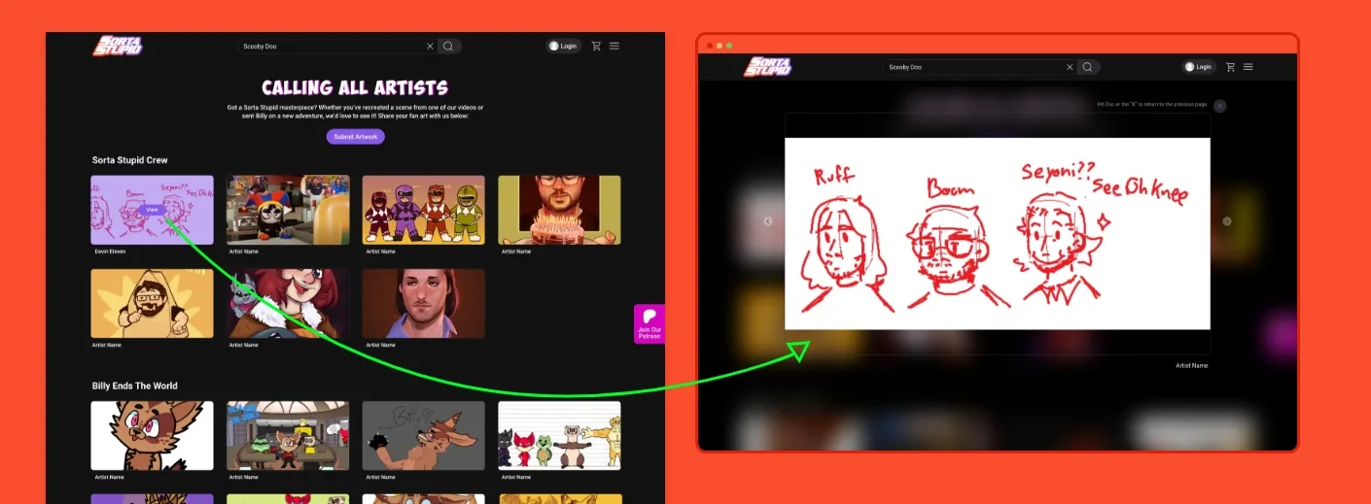This screenshot has width=1371, height=504.
Task: Click the green maximize dot of the browser window
Action: 729,46
